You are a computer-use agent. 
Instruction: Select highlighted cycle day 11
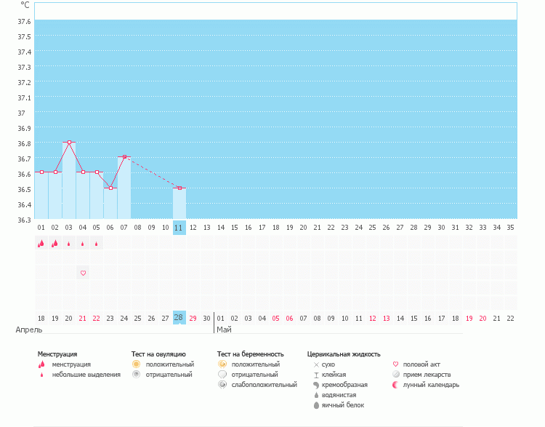point(179,228)
